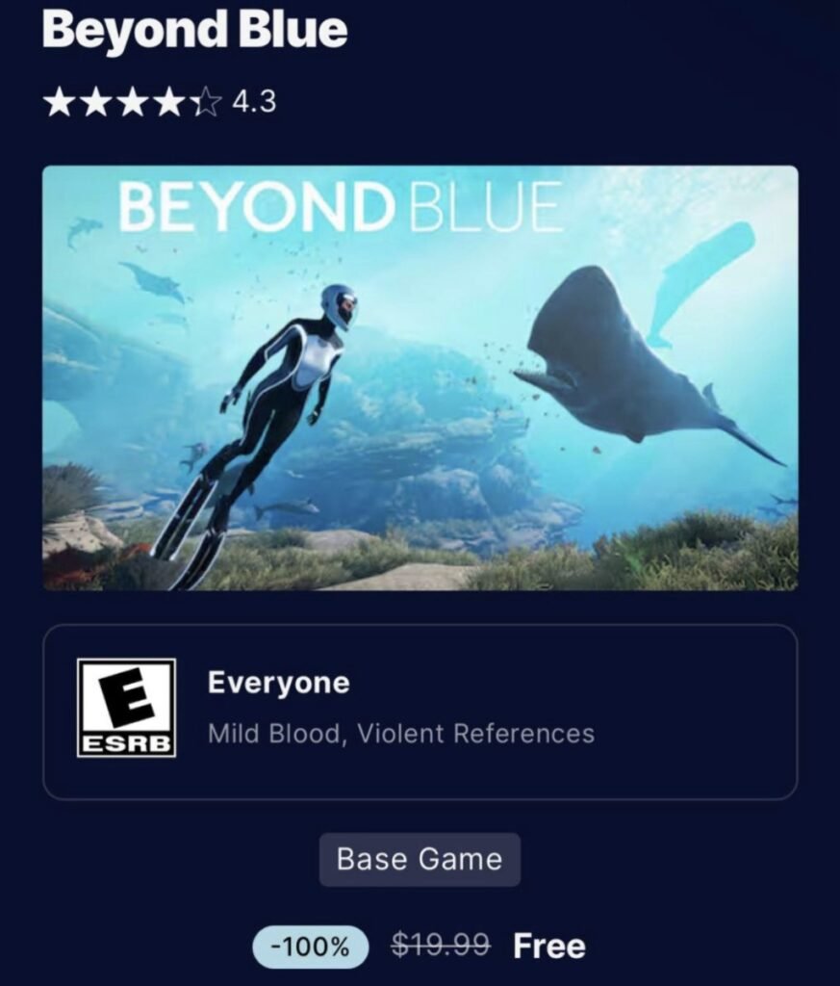Click the third rating star
The width and height of the screenshot is (840, 986).
[132, 102]
